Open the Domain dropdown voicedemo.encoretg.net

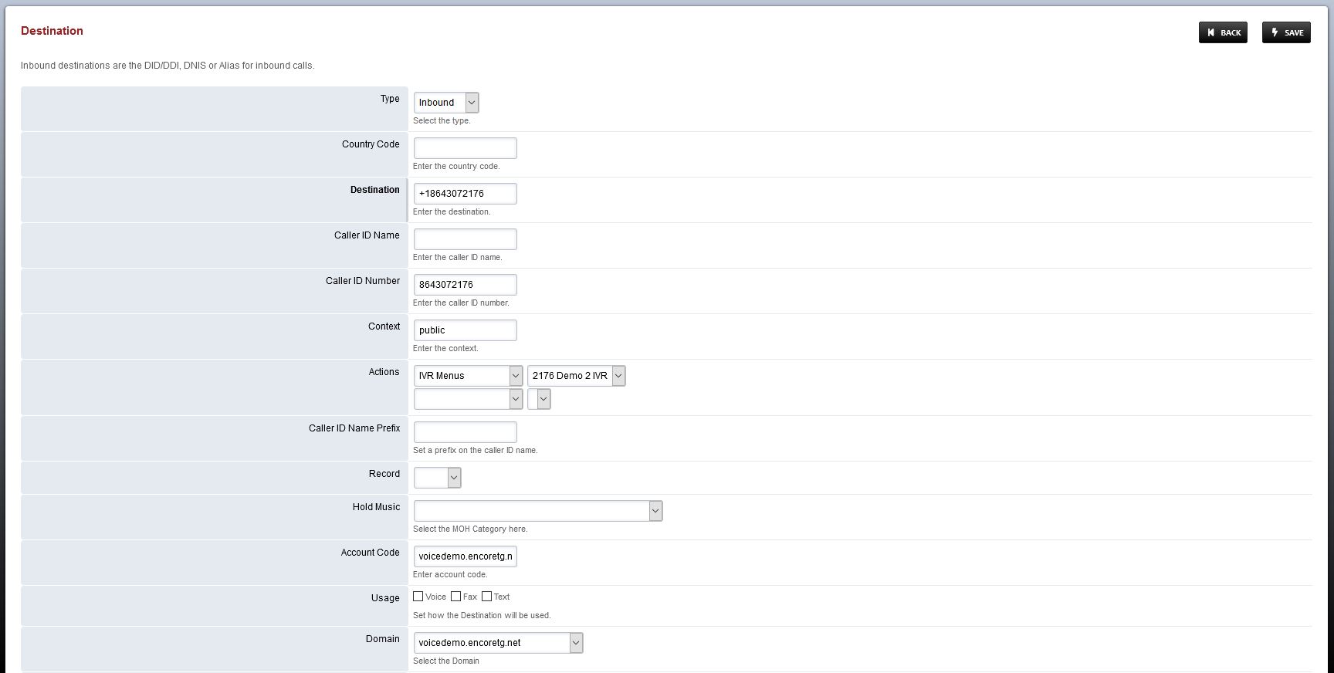tap(498, 643)
